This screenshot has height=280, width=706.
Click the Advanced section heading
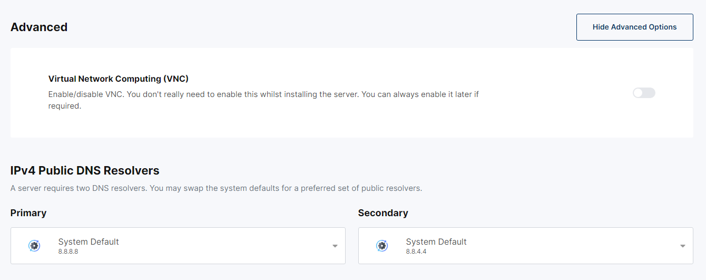click(39, 27)
